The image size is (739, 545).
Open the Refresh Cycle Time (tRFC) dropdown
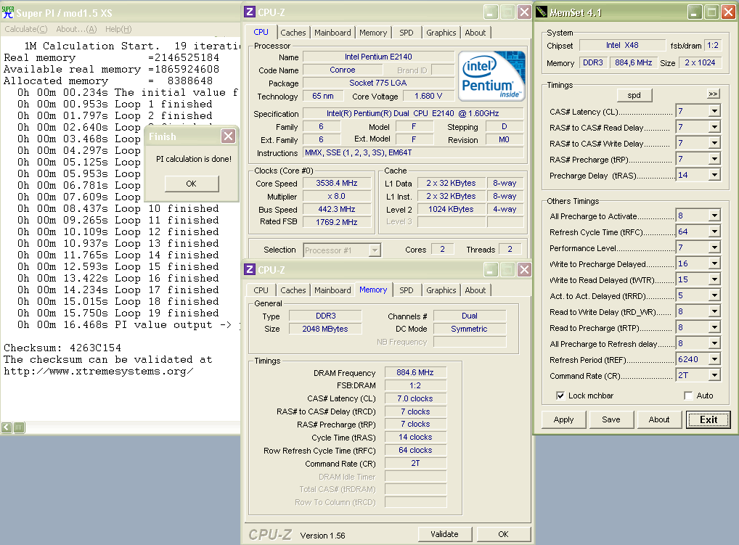[714, 231]
